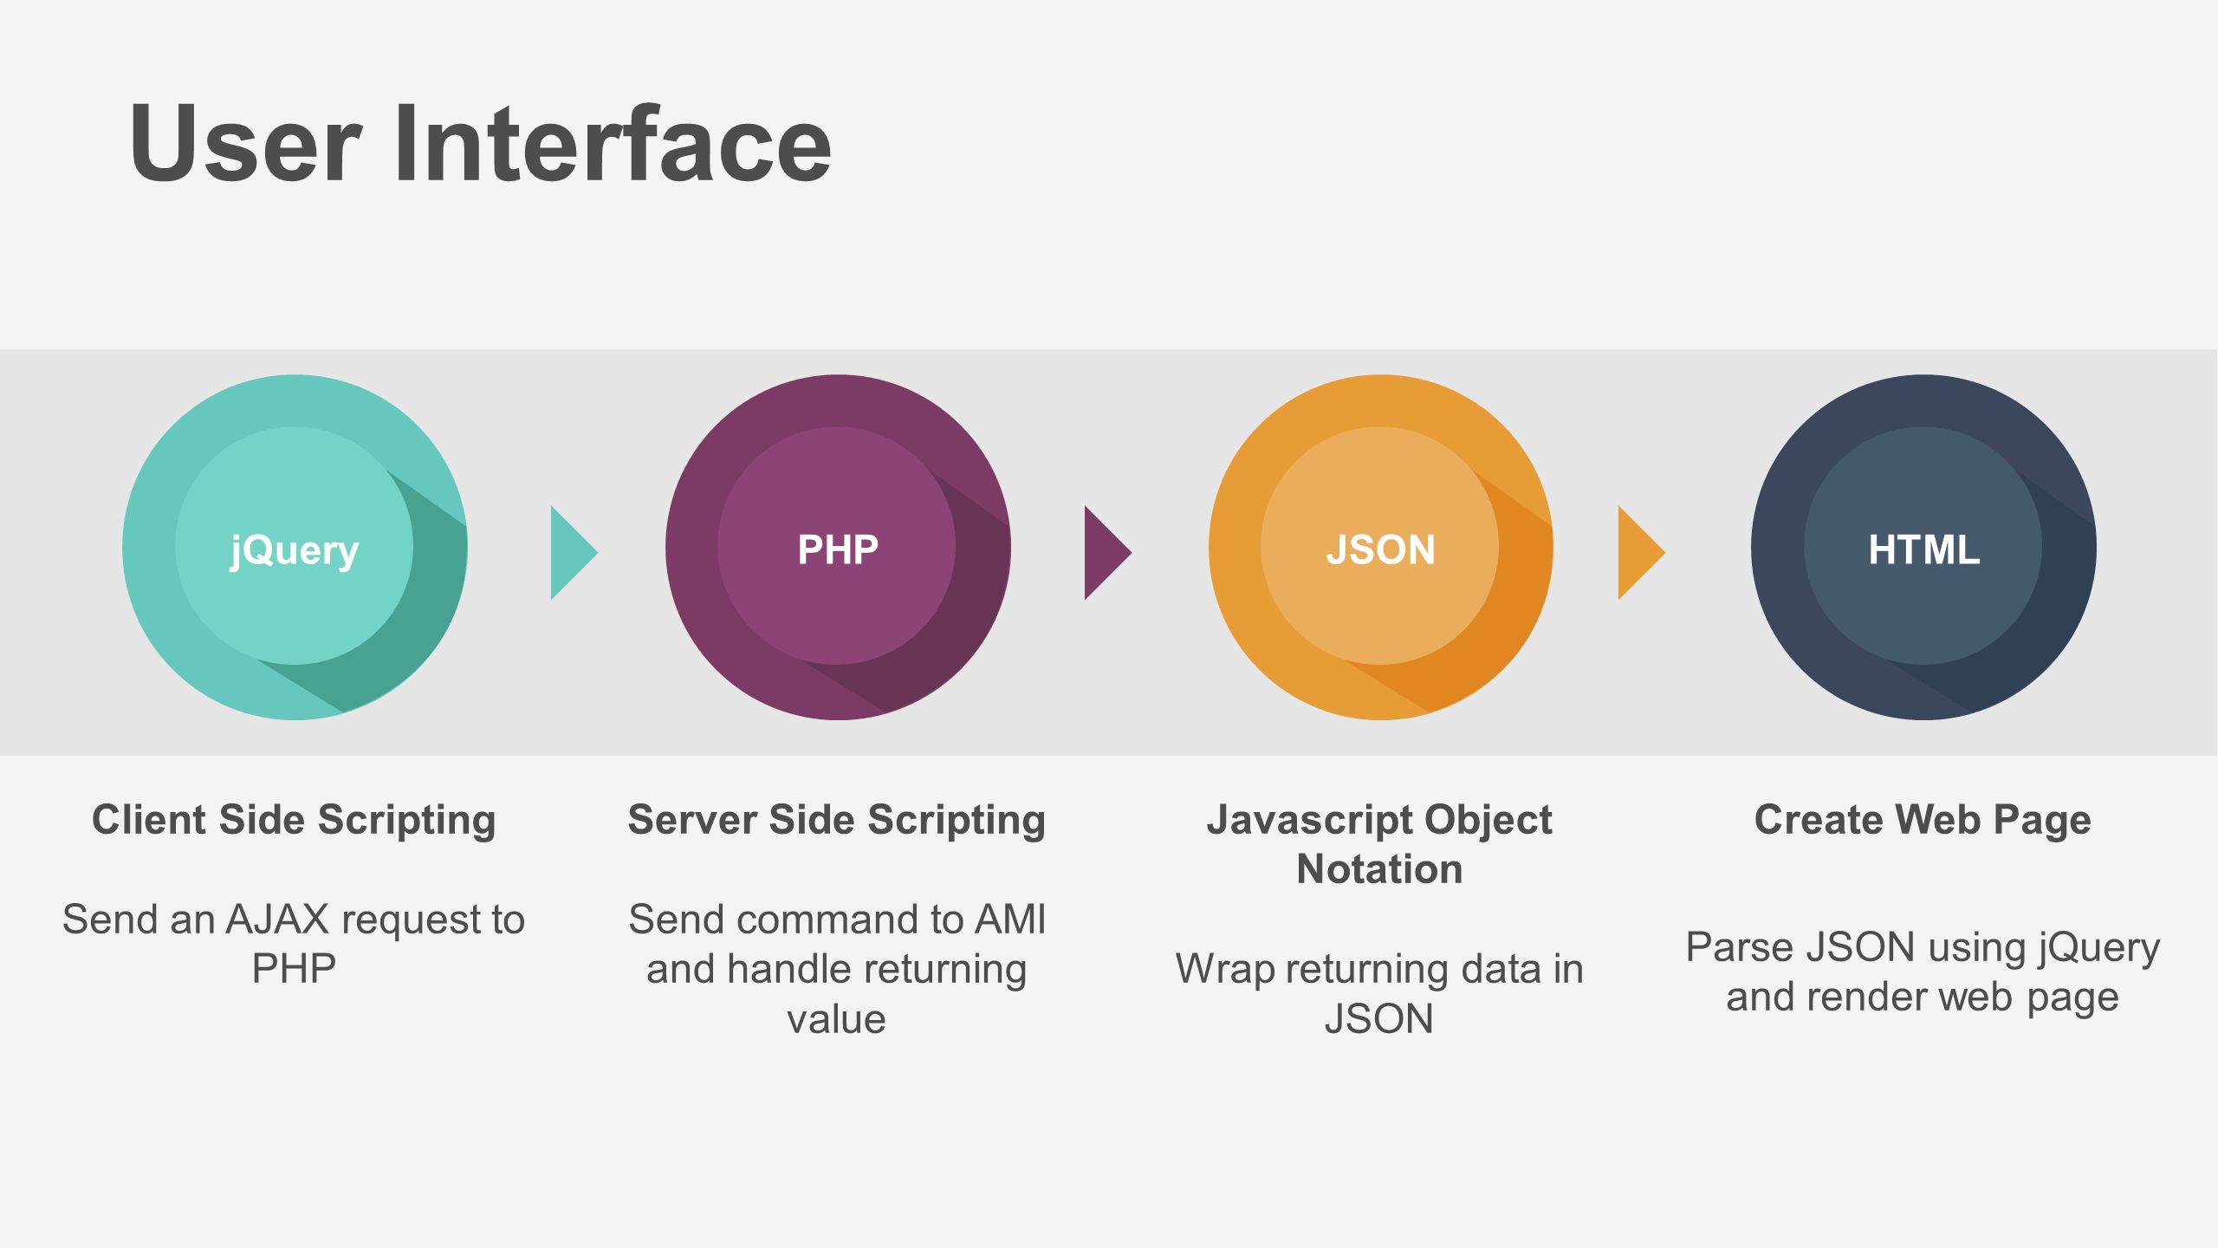Viewport: 2218px width, 1248px height.
Task: Select the "Parse JSON using jQuery" paragraph
Action: click(x=1923, y=972)
